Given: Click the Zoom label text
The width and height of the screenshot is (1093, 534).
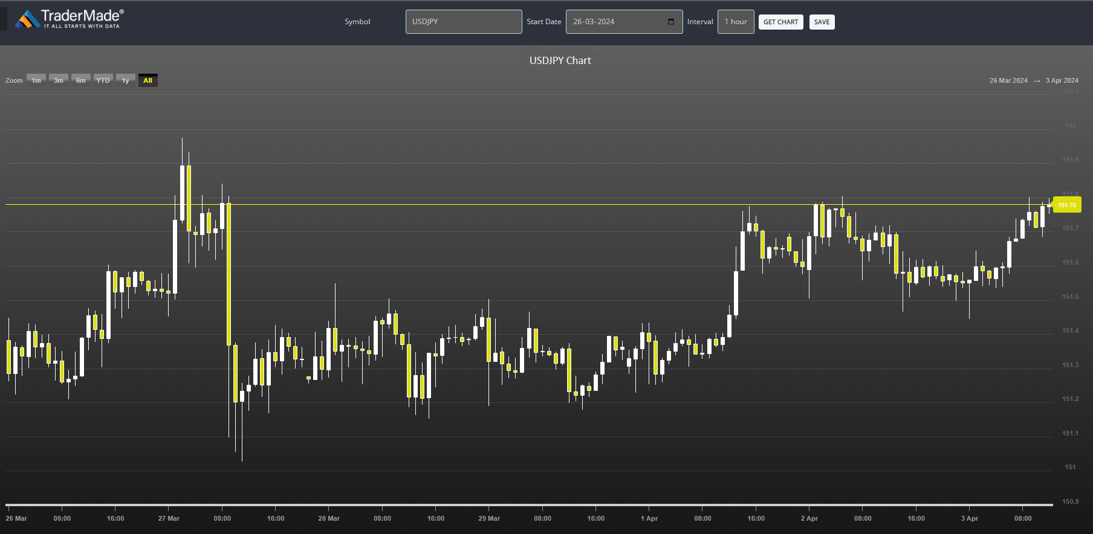Looking at the screenshot, I should coord(14,80).
